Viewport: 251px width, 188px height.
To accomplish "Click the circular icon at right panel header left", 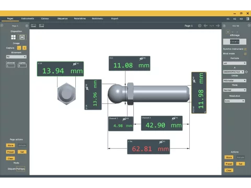I will (x=224, y=26).
